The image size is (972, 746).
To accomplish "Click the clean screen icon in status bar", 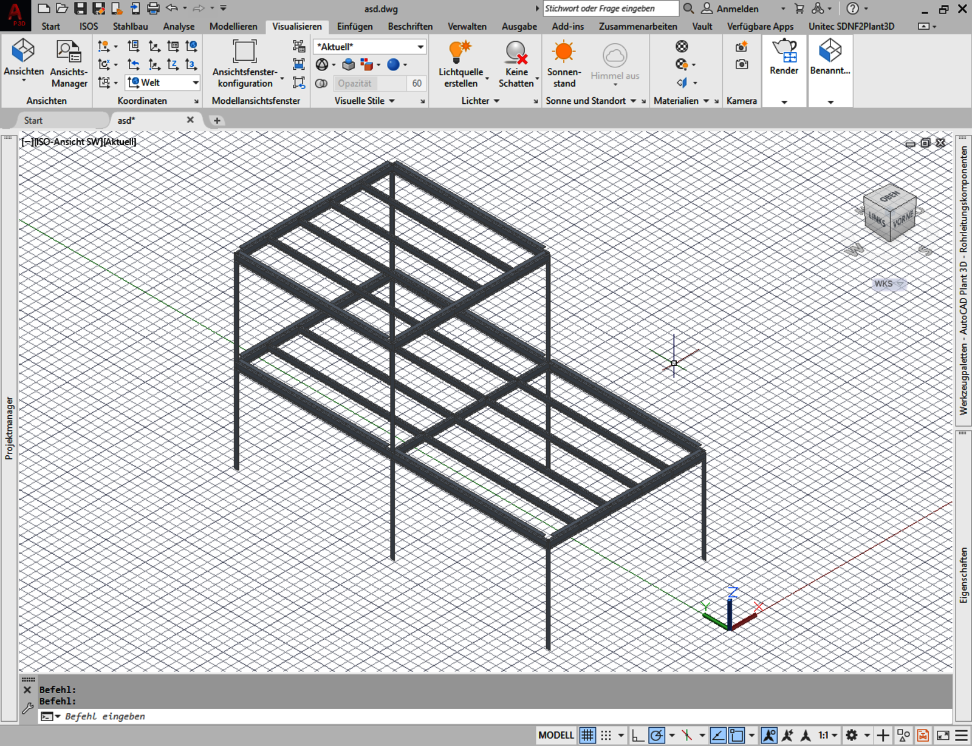I will 943,735.
